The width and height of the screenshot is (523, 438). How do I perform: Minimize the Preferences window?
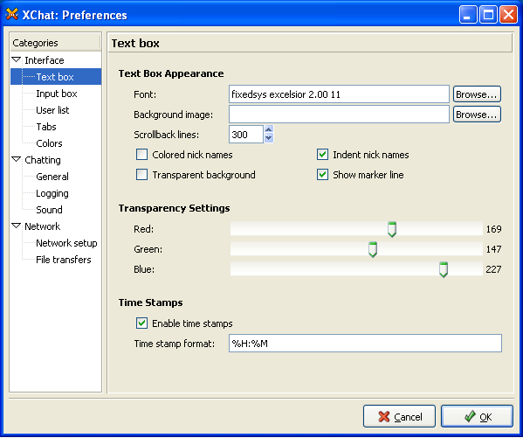[468, 14]
